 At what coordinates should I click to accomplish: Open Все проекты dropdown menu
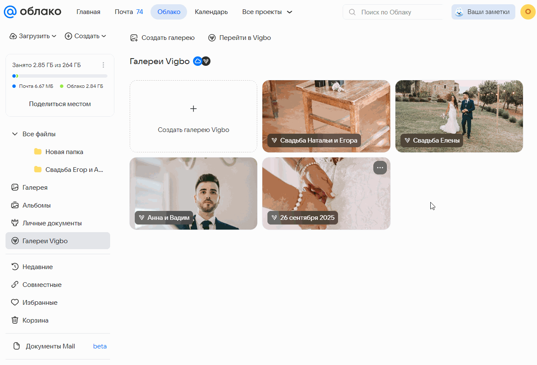pyautogui.click(x=267, y=12)
